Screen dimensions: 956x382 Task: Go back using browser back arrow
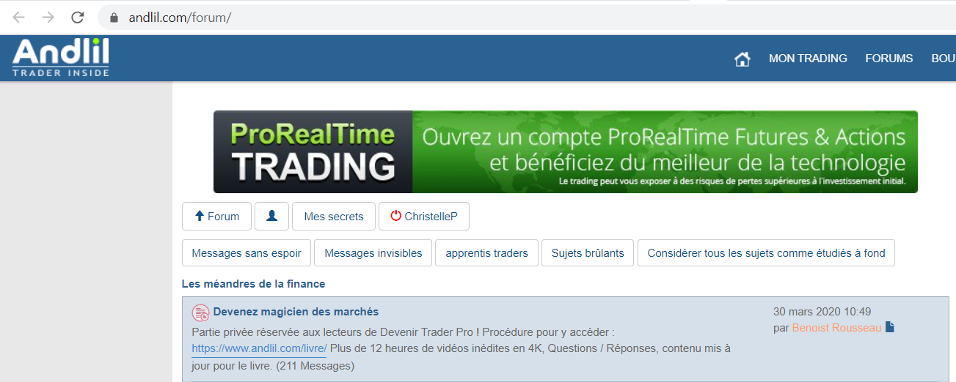pyautogui.click(x=19, y=17)
